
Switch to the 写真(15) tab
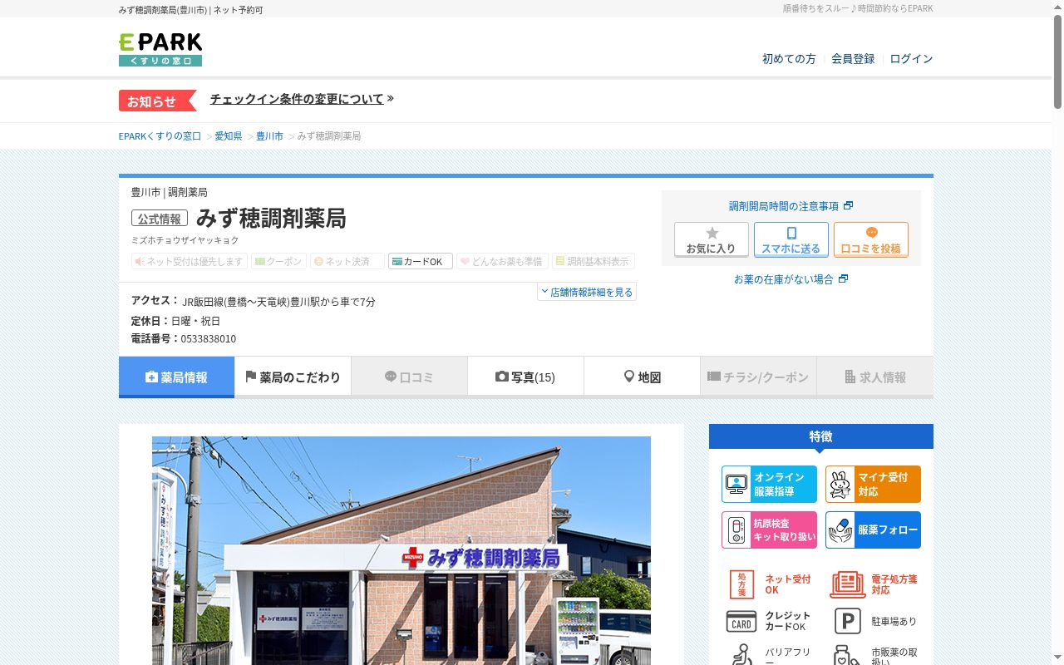click(x=525, y=377)
